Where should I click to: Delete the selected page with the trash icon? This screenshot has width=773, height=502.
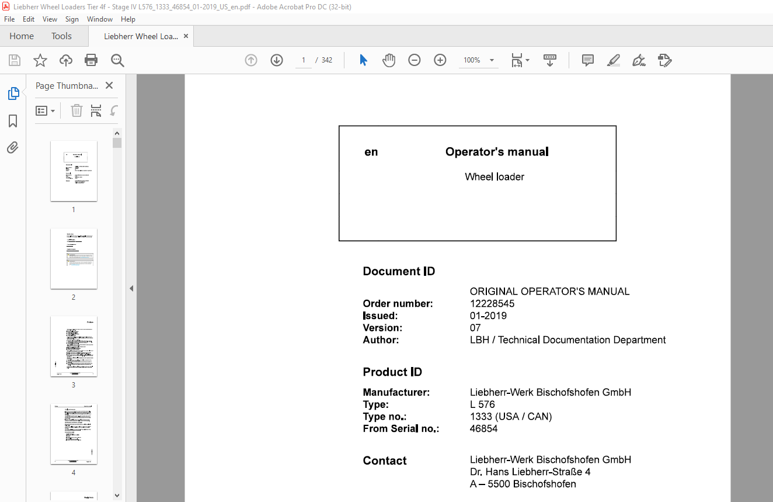click(x=76, y=110)
